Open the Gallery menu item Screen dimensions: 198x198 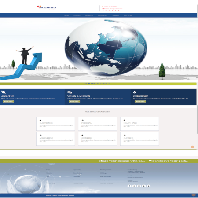(x=116, y=15)
